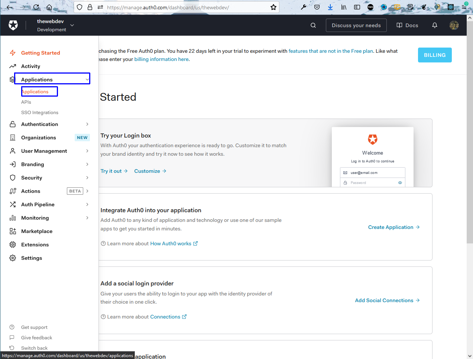The image size is (473, 359).
Task: Go to browser home page
Action: 49,7
